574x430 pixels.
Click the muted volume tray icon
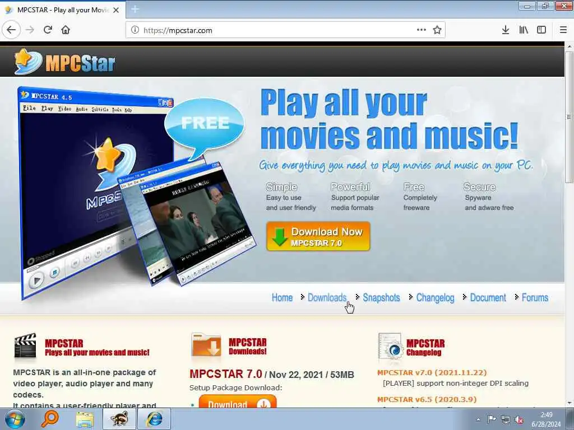519,420
